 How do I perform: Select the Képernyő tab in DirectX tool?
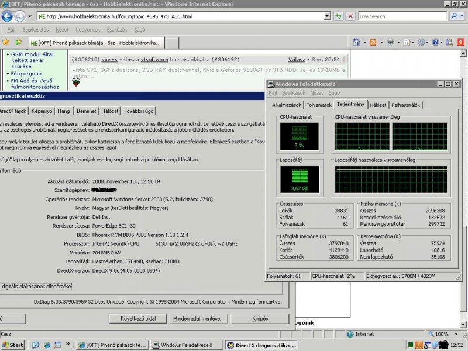pos(42,111)
